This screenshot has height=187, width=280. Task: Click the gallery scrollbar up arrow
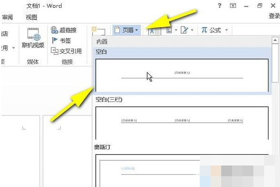275,40
